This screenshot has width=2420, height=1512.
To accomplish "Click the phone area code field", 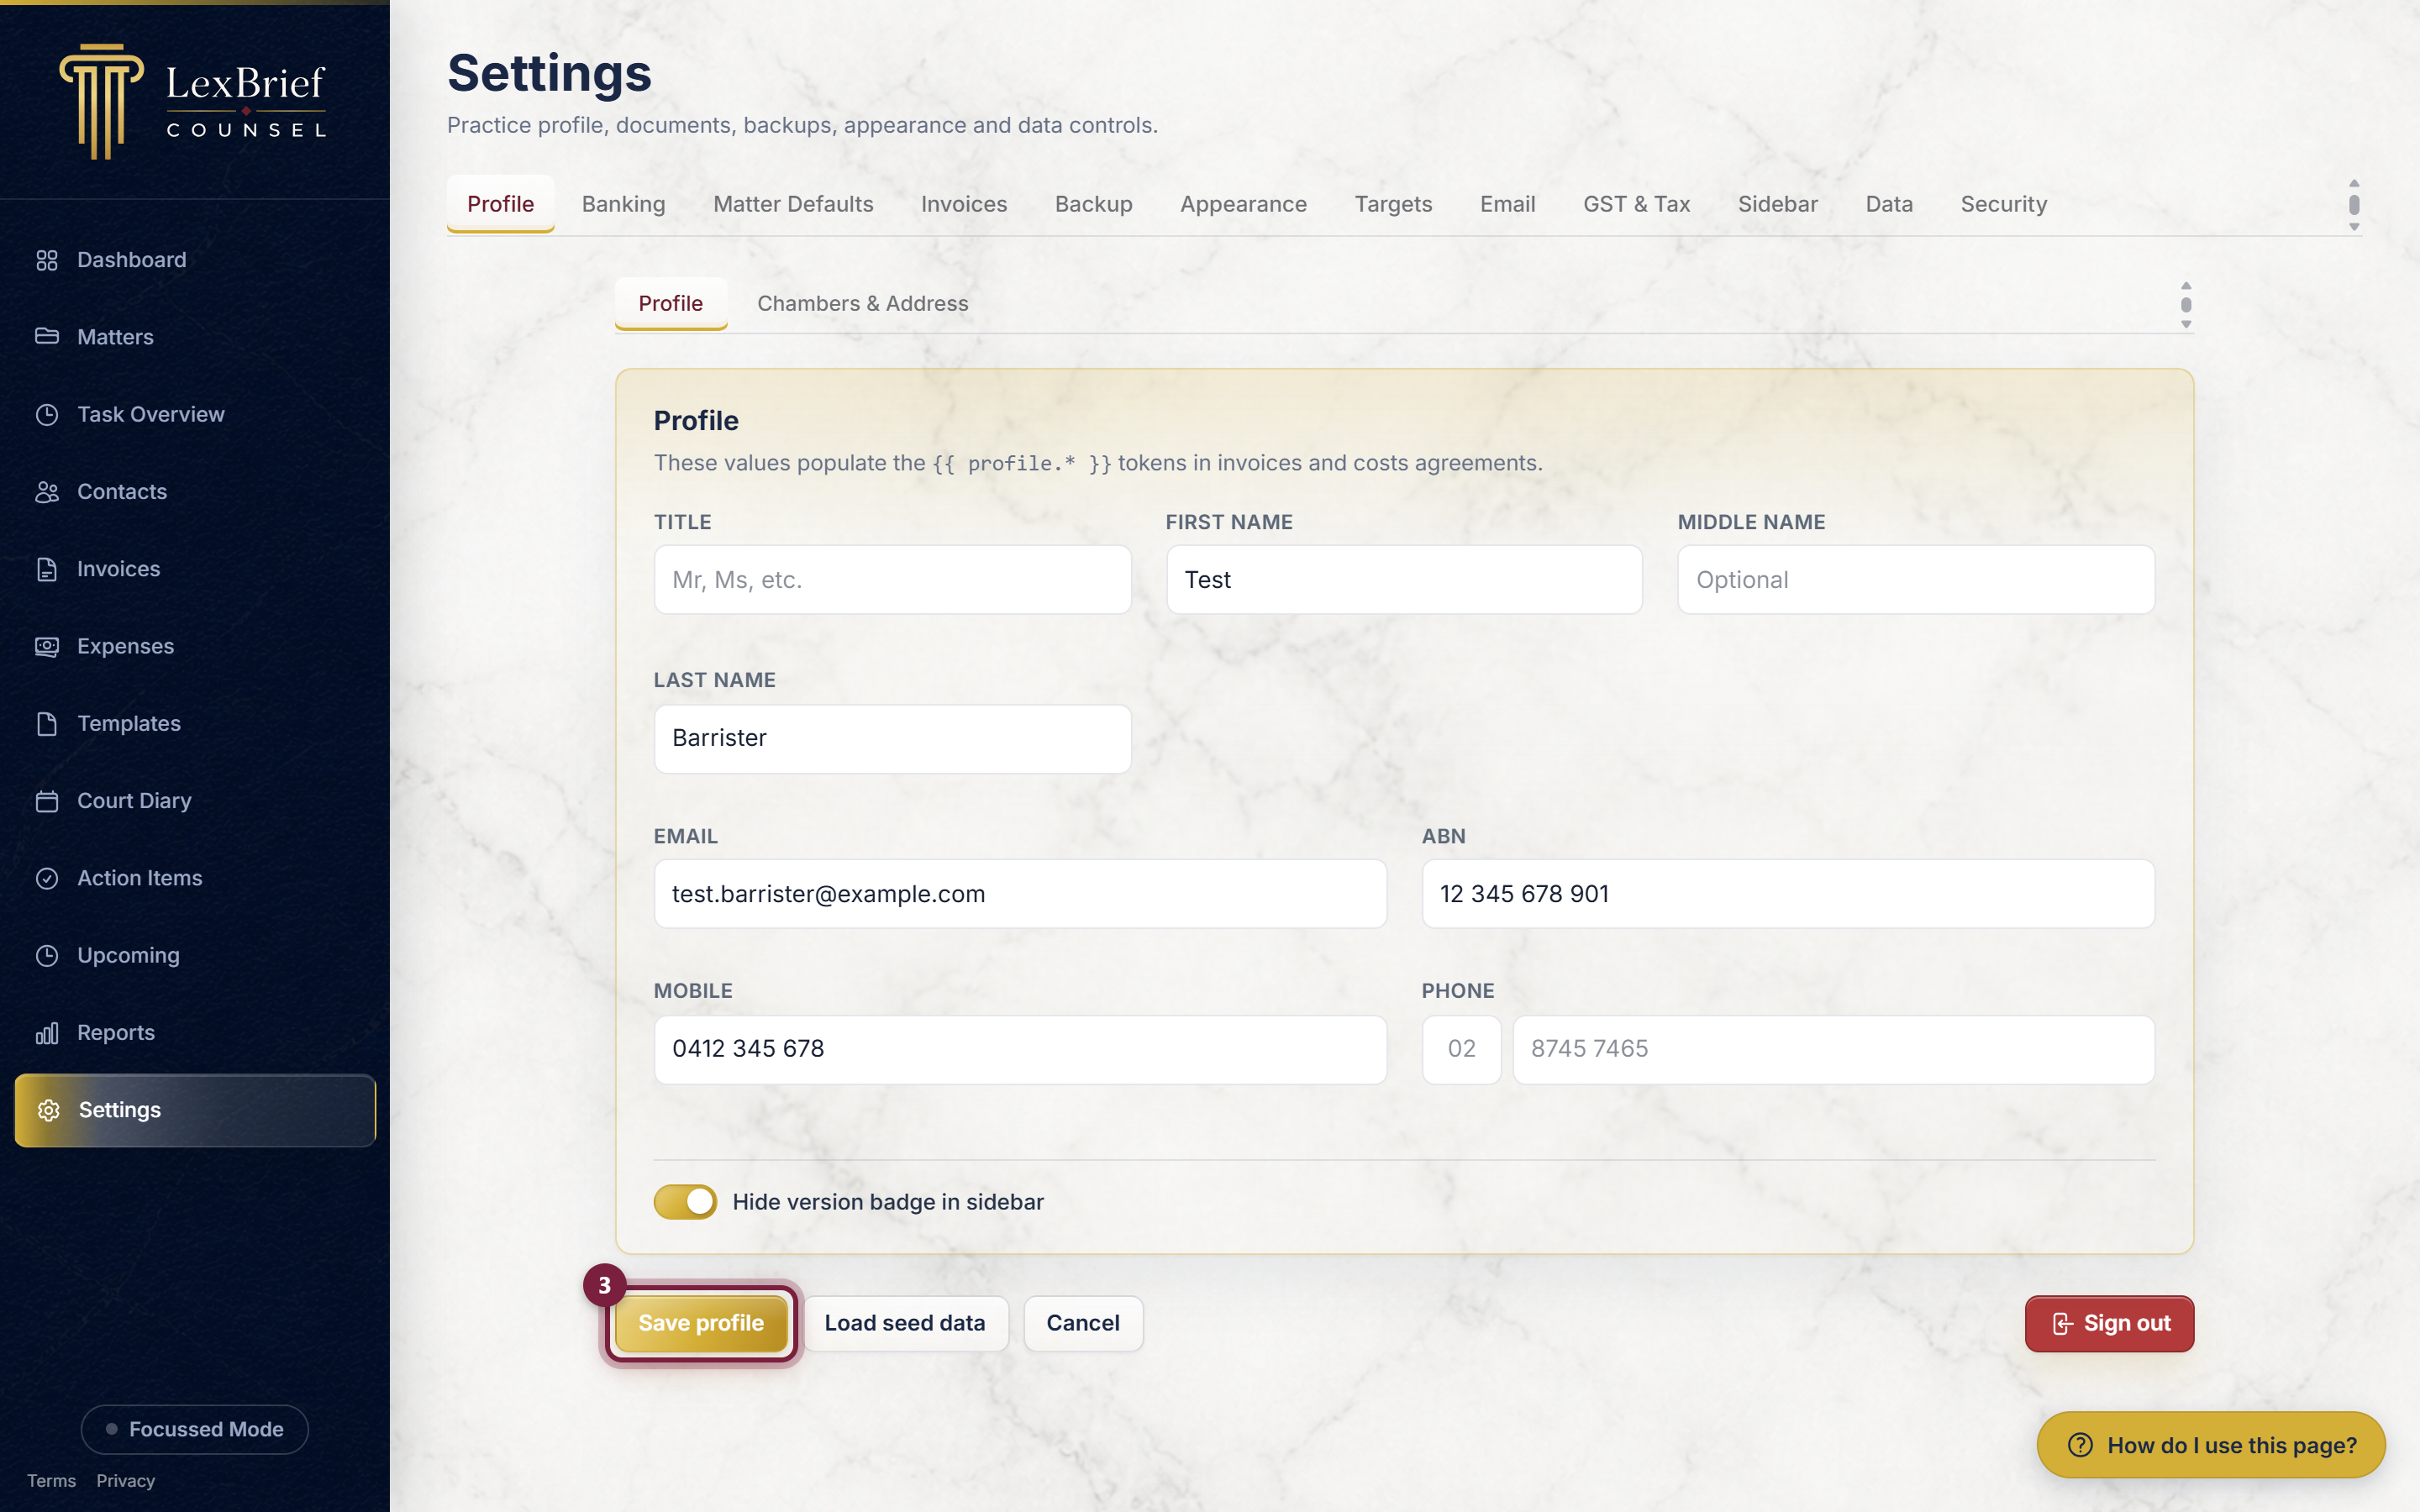I will [1461, 1049].
